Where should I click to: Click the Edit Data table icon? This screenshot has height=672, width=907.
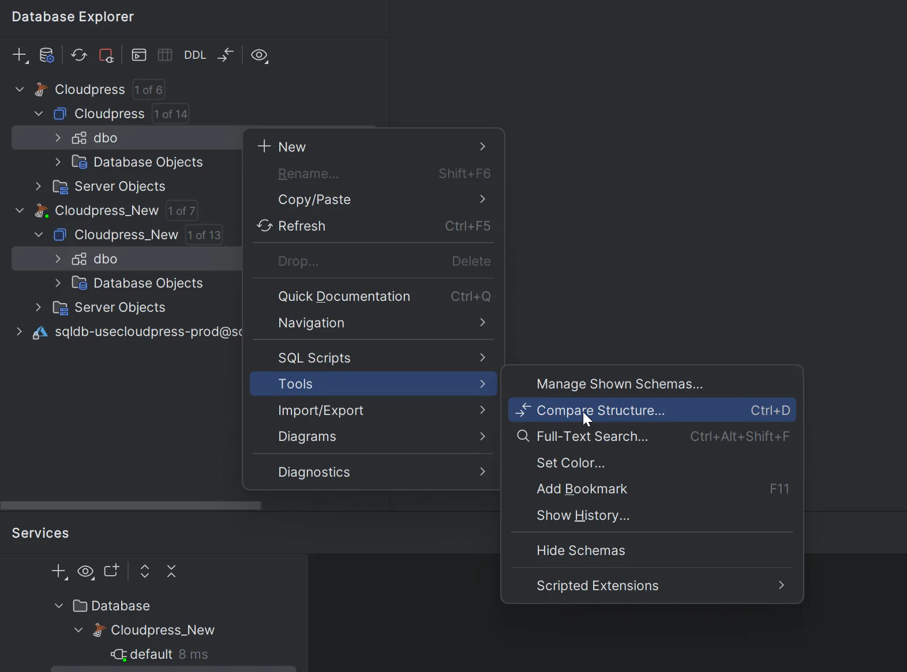(x=165, y=55)
